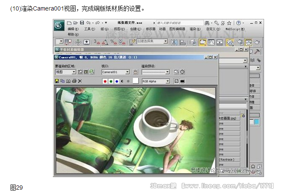286x193 pixels.
Task: Click the Select and Manipulate icon
Action: click(x=78, y=42)
